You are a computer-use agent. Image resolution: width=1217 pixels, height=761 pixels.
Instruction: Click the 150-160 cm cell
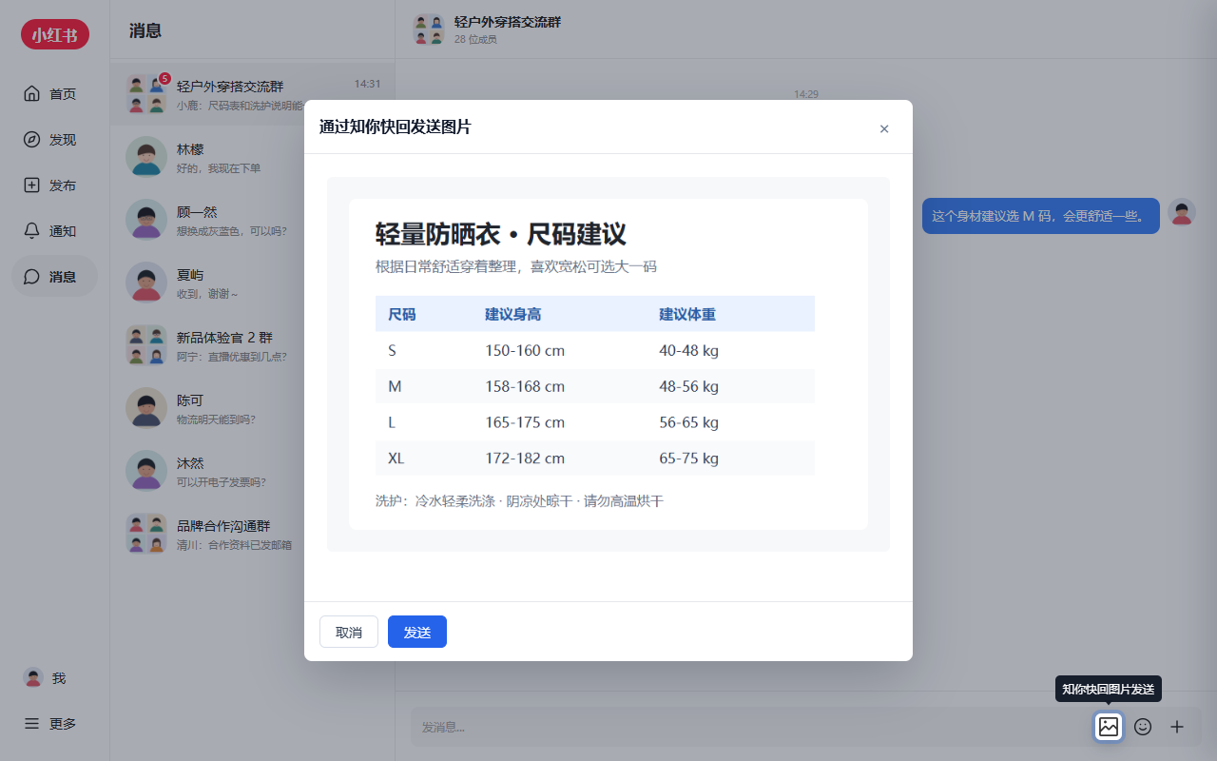tap(525, 350)
